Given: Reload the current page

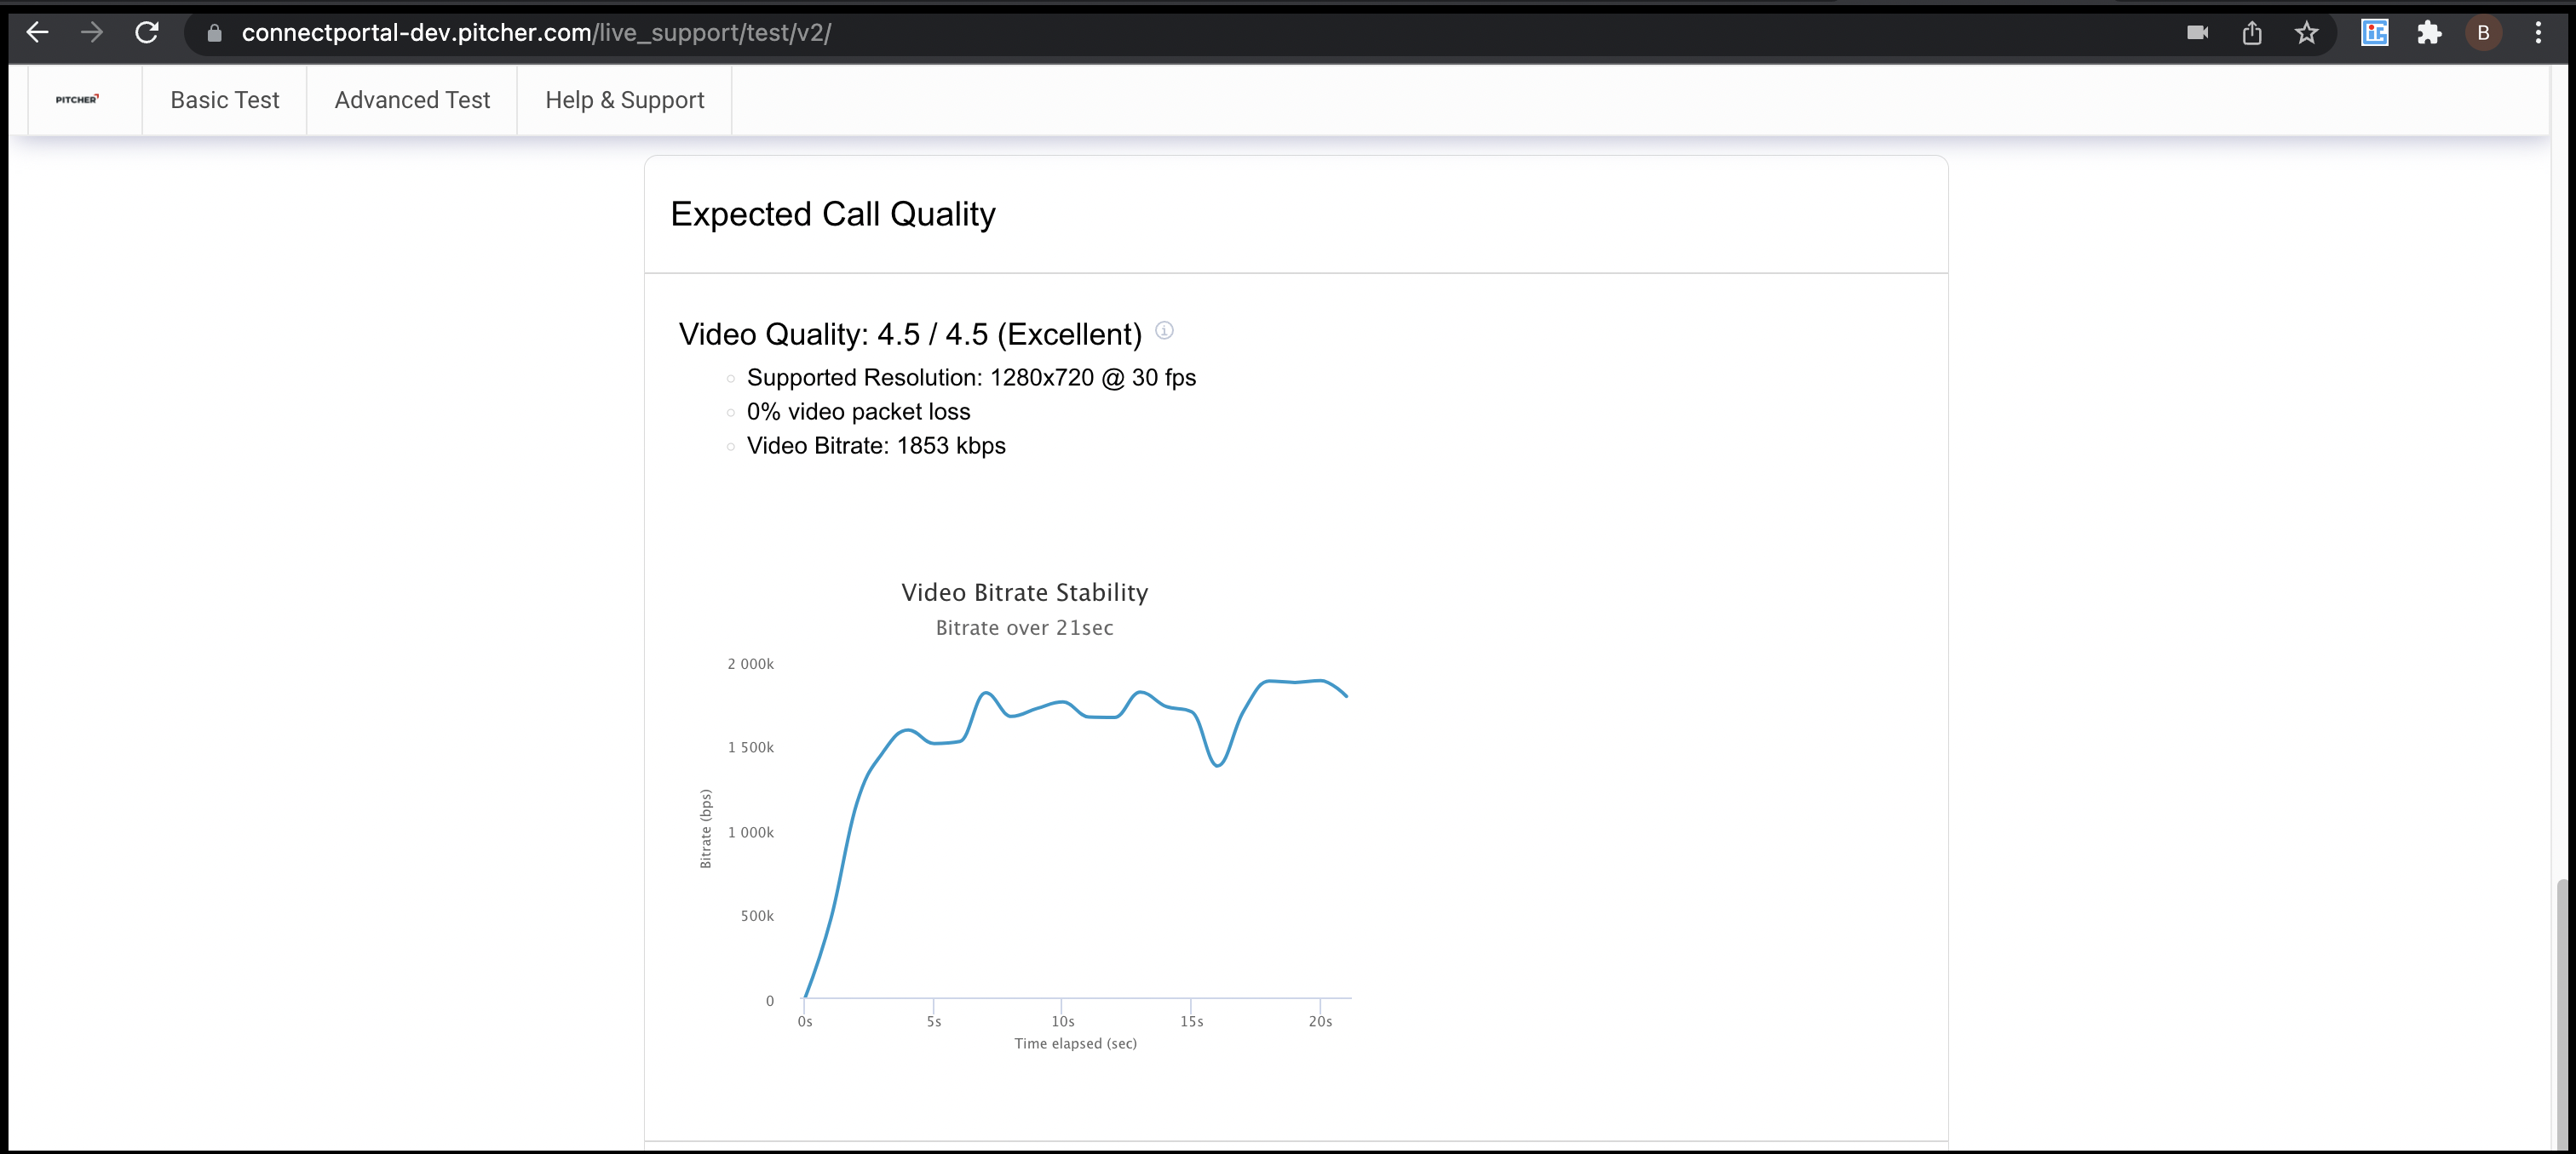Looking at the screenshot, I should click(147, 33).
